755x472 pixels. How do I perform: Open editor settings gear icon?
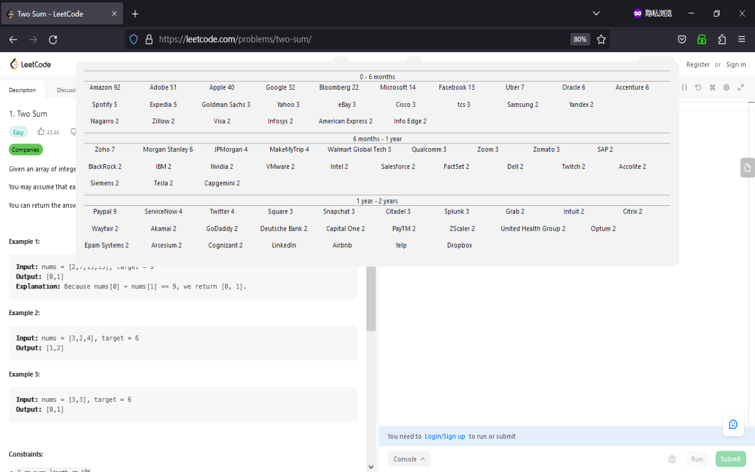[x=727, y=87]
